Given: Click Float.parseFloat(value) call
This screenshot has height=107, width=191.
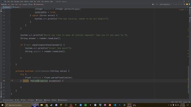Looking at the screenshot, I should [x=58, y=78].
